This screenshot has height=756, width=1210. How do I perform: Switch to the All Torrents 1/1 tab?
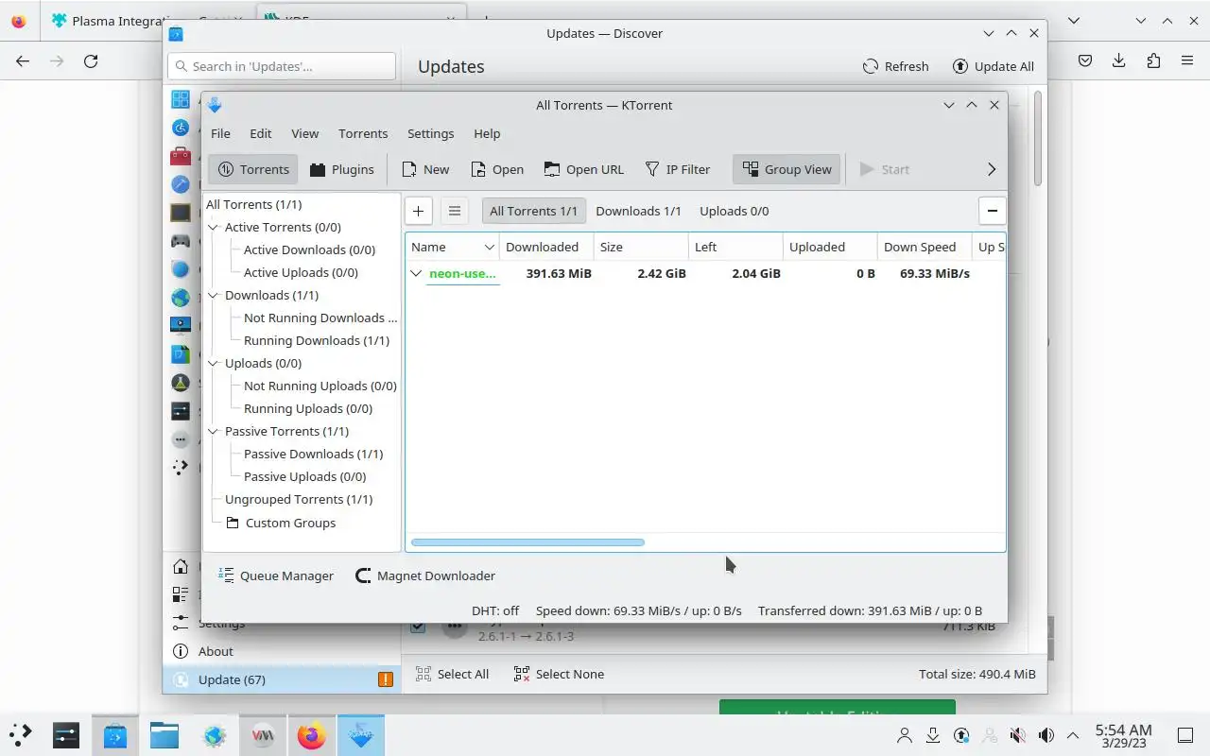coord(533,211)
